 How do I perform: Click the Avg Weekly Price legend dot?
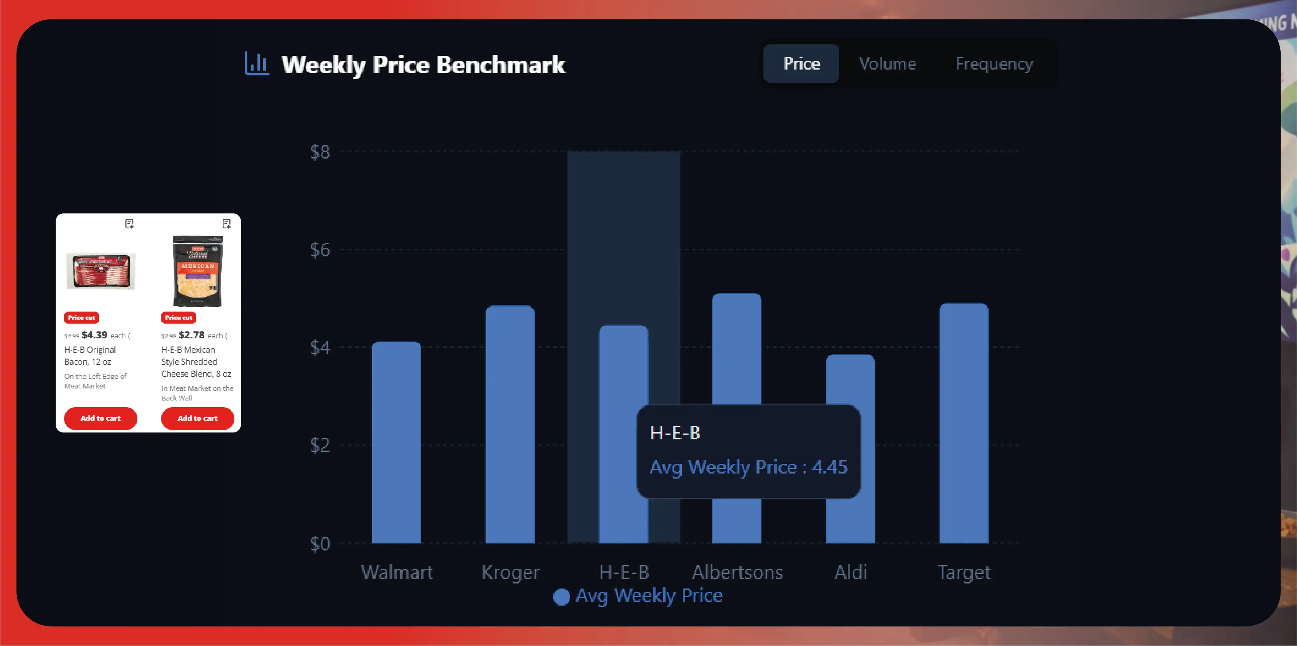pyautogui.click(x=561, y=597)
